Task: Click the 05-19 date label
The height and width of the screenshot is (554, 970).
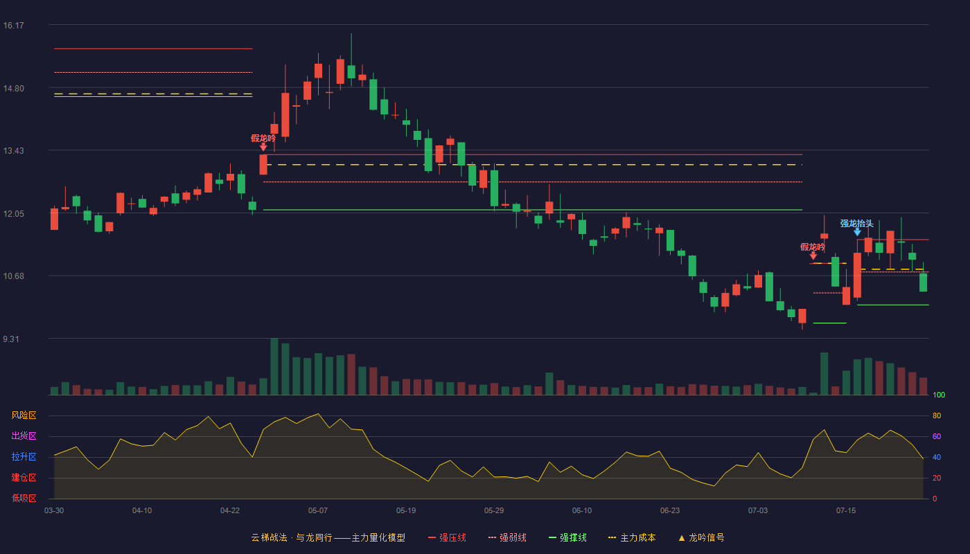Action: (x=406, y=510)
